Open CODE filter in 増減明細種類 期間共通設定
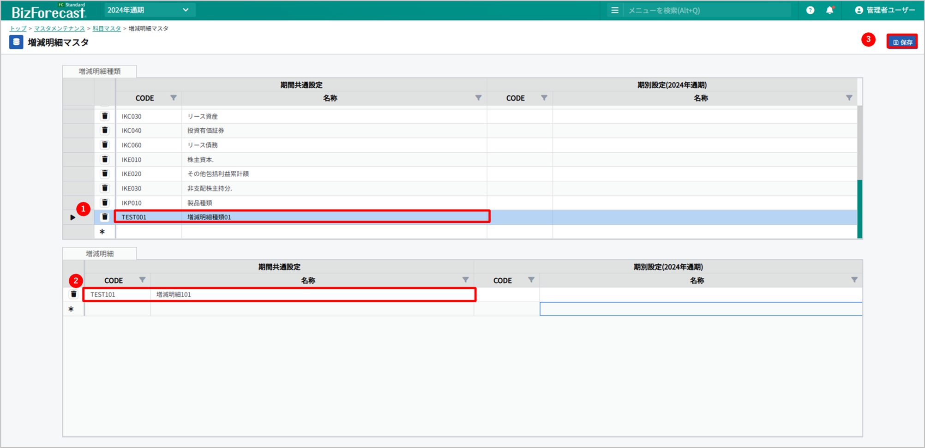The width and height of the screenshot is (925, 448). pos(174,98)
